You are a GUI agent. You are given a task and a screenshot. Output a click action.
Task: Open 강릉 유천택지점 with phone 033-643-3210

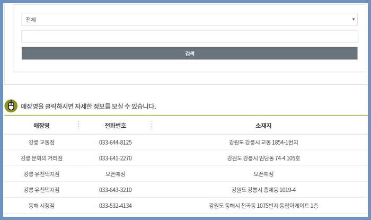point(41,190)
